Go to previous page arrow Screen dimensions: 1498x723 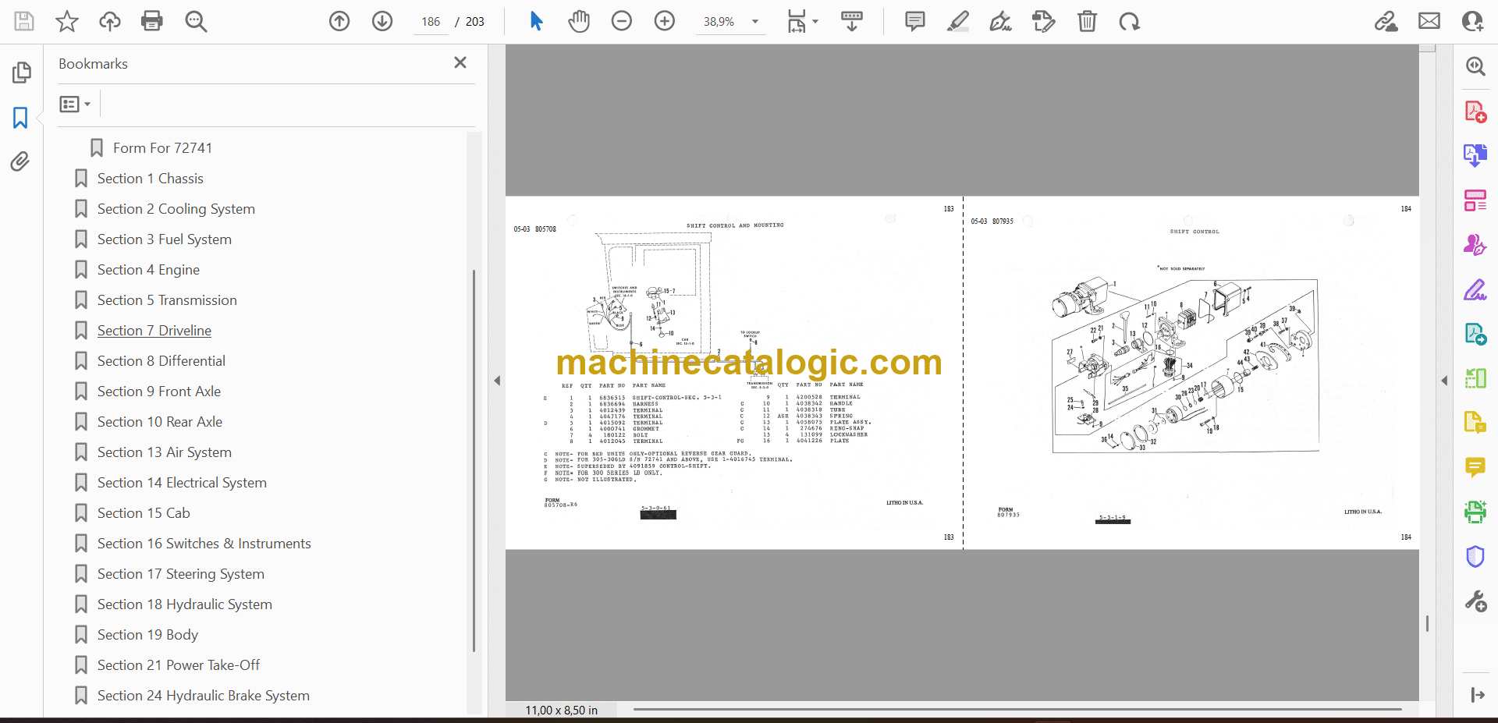click(339, 21)
